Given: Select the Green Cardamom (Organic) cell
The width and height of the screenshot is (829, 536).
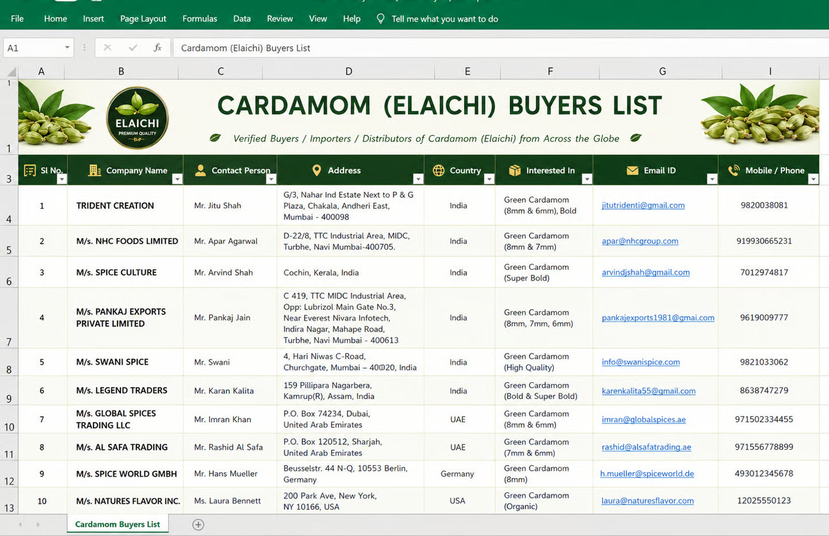Looking at the screenshot, I should pyautogui.click(x=544, y=500).
